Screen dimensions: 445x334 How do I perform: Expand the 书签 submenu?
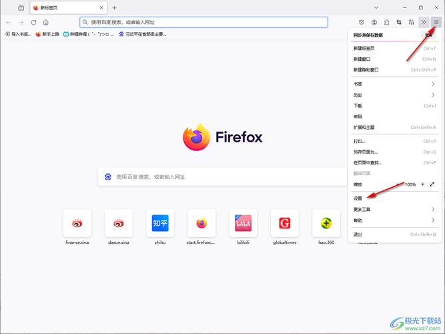[394, 84]
